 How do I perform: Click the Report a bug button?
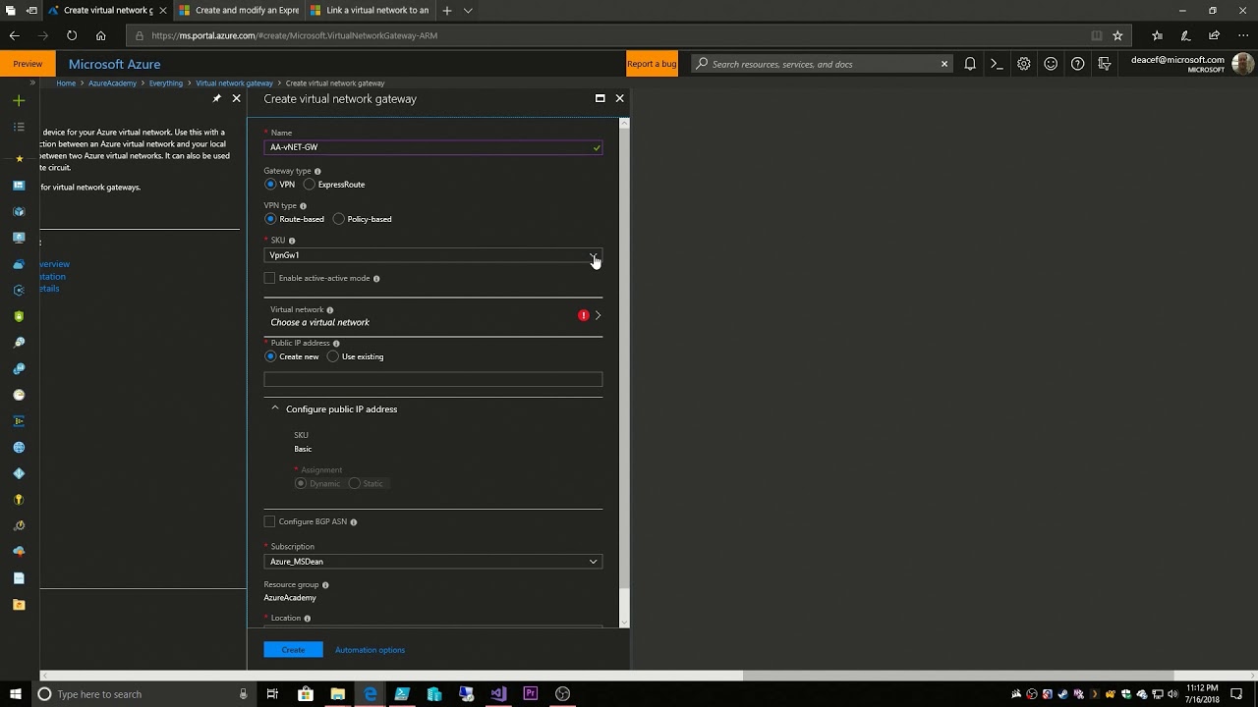pos(652,64)
